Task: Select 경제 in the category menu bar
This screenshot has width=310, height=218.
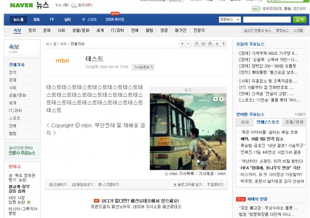Action: tap(46, 31)
